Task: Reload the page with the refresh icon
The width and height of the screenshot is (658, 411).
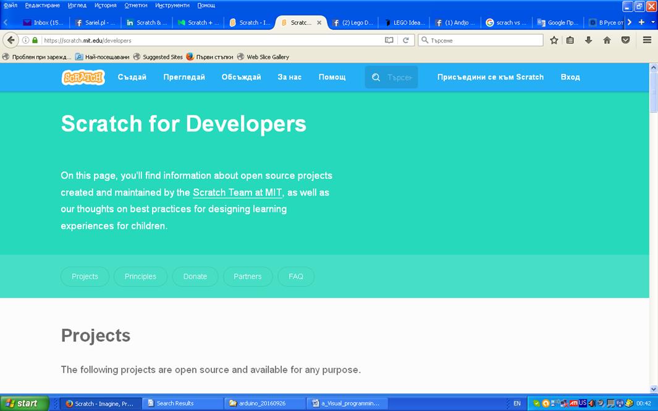Action: (x=406, y=39)
